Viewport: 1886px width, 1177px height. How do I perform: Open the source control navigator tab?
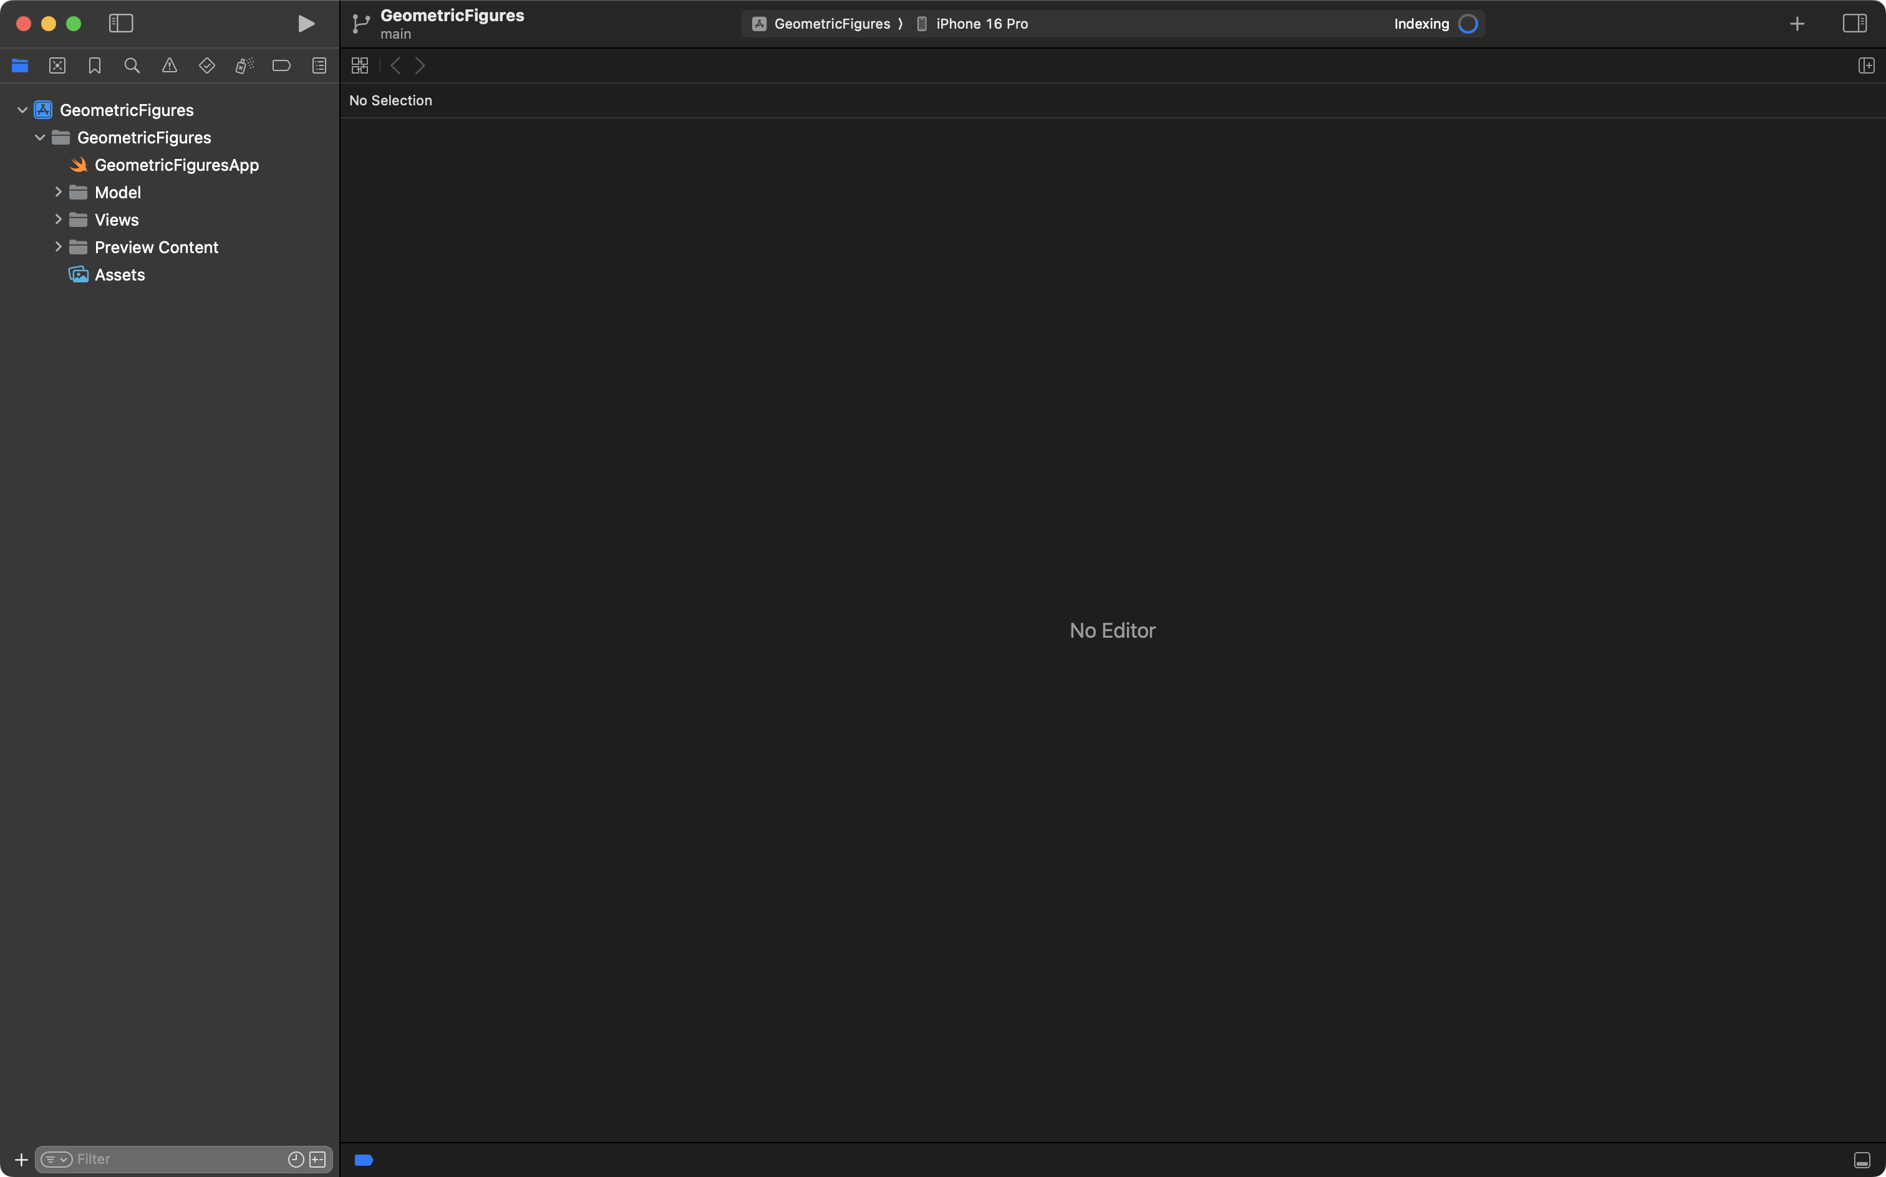(57, 66)
